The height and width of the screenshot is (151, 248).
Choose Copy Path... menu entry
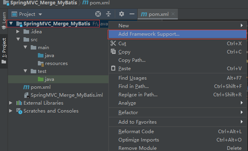point(177,60)
